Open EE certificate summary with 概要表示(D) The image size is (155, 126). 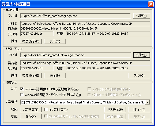[31, 41]
